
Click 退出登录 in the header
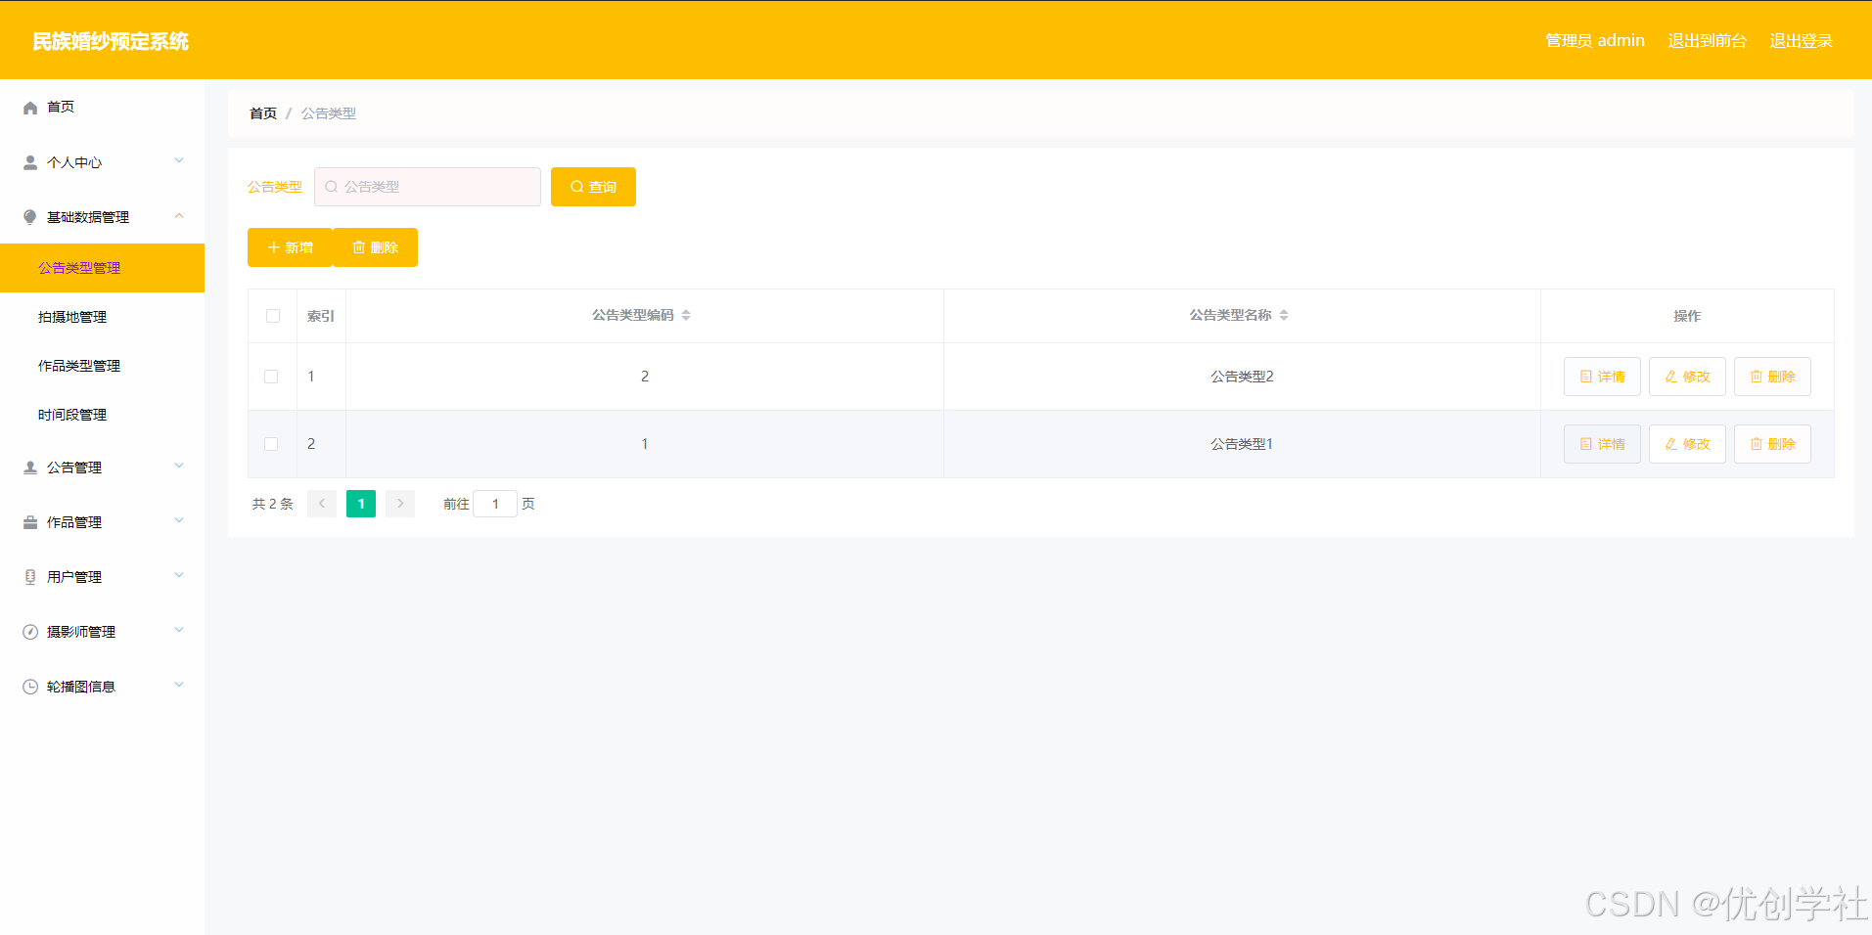coord(1801,41)
